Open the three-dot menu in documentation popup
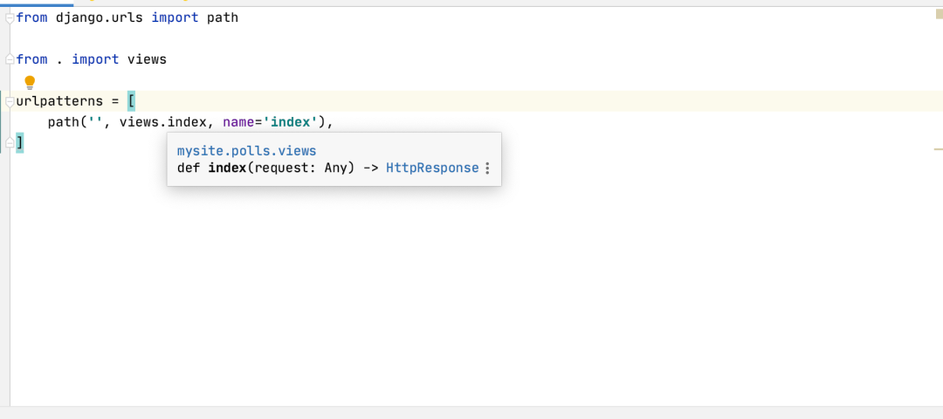Screen dimensions: 943x419 [487, 168]
